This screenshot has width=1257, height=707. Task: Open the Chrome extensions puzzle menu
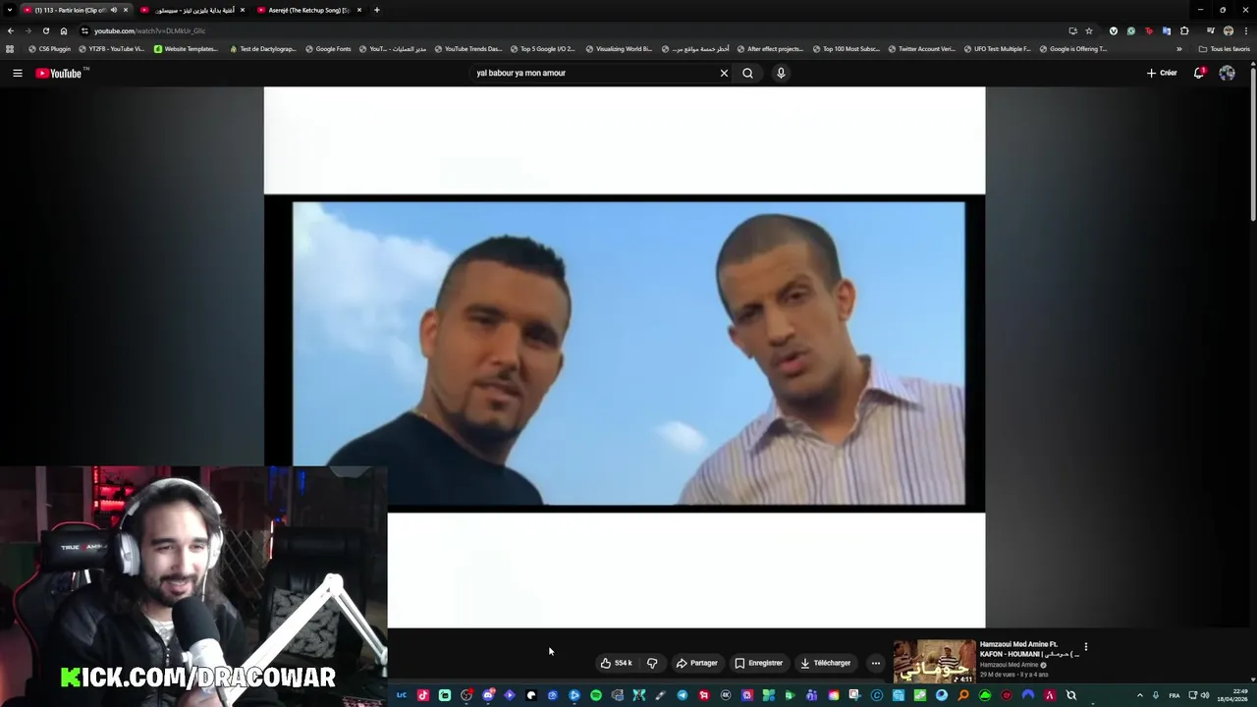click(x=1184, y=30)
